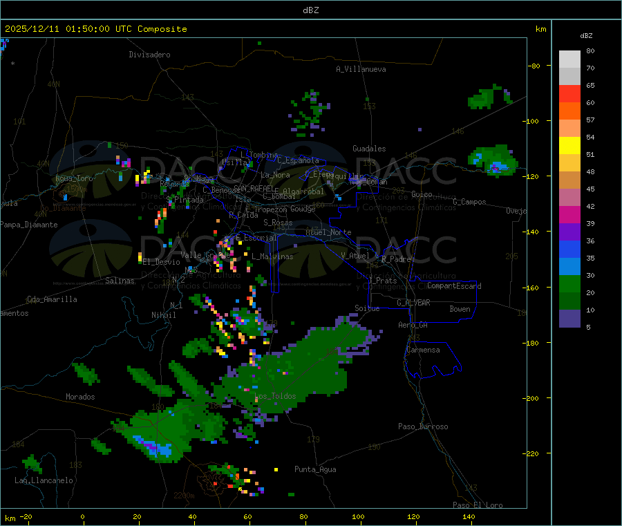Select the 'G_Campos' location label
The width and height of the screenshot is (622, 526).
[x=469, y=202]
